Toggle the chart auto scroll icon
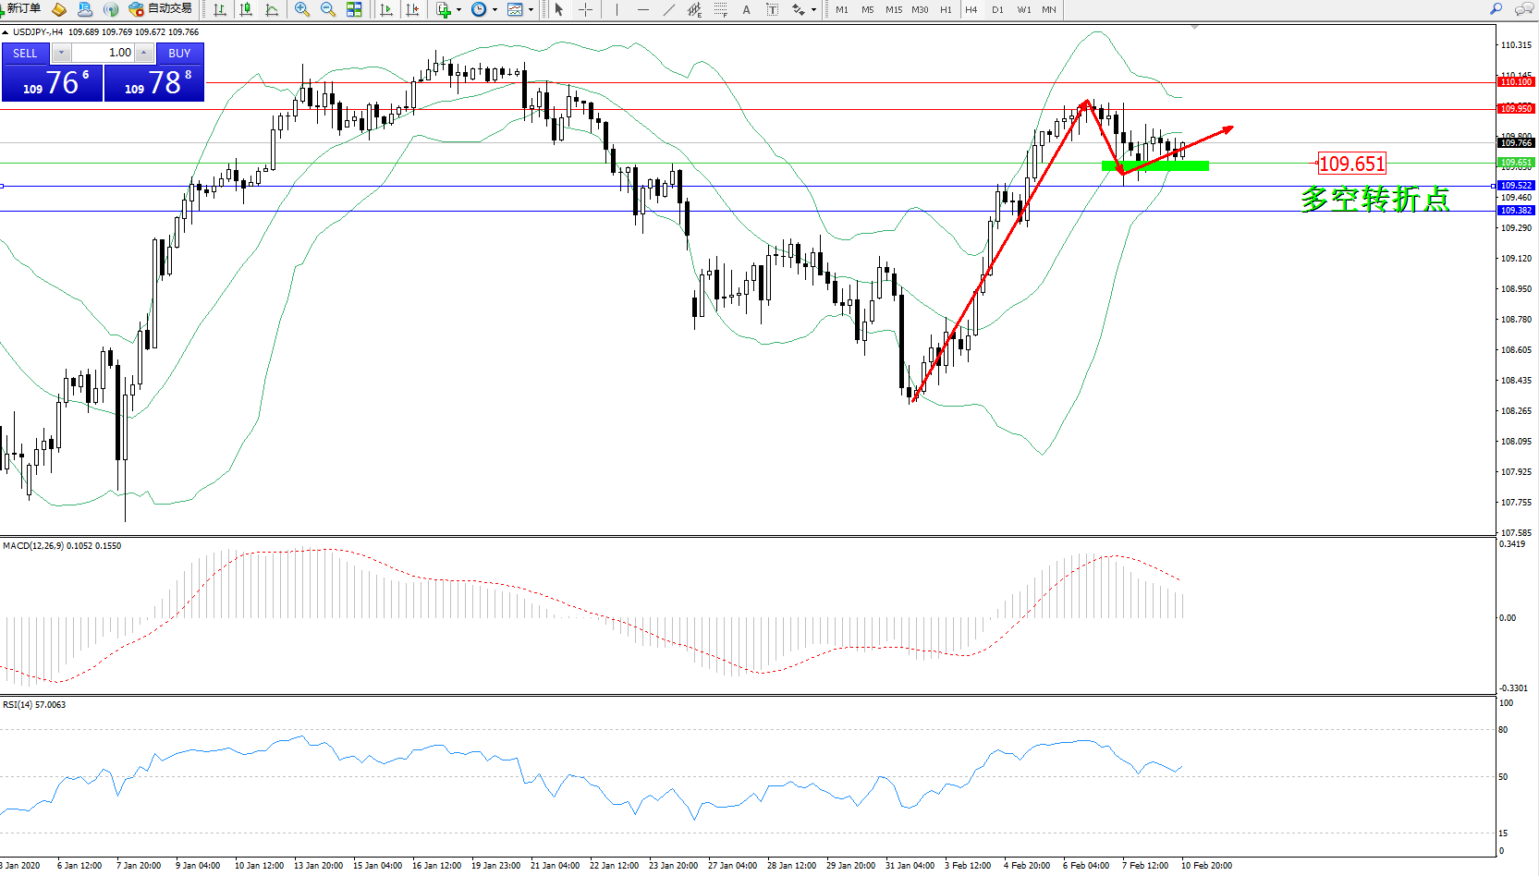Viewport: 1539px width, 876px height. pyautogui.click(x=386, y=9)
